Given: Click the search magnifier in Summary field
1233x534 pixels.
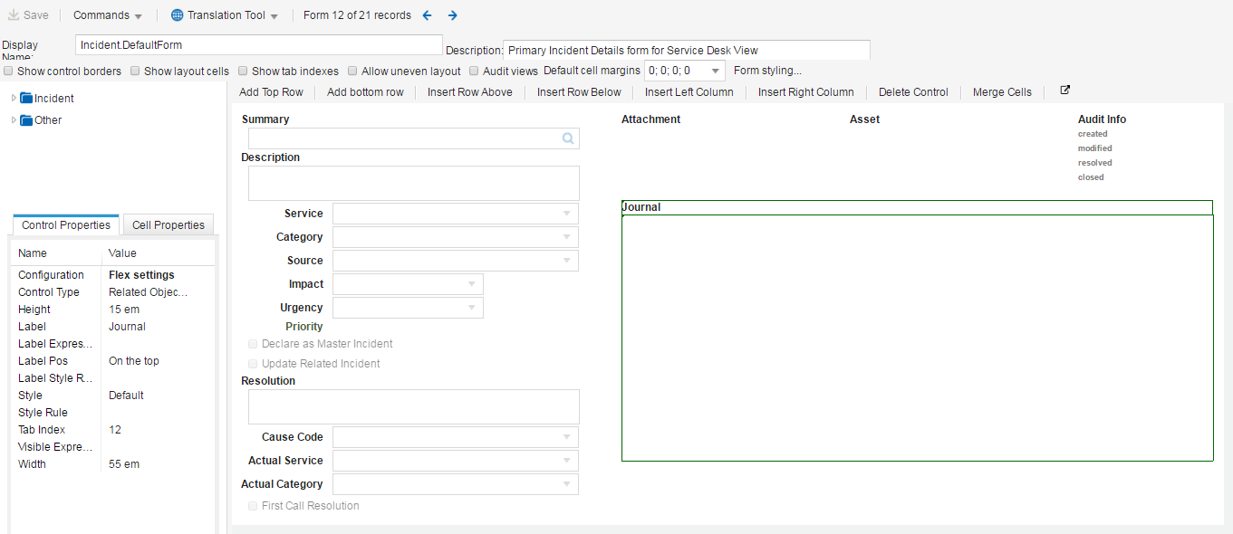Looking at the screenshot, I should tap(568, 138).
